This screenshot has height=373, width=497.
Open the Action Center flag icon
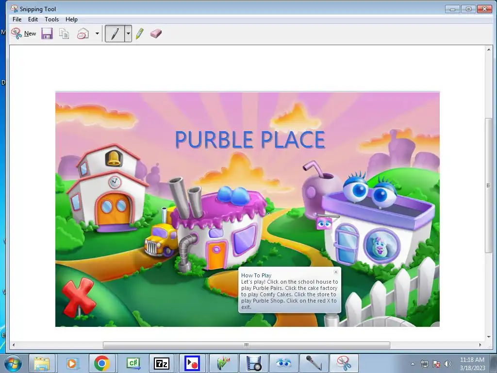(436, 364)
